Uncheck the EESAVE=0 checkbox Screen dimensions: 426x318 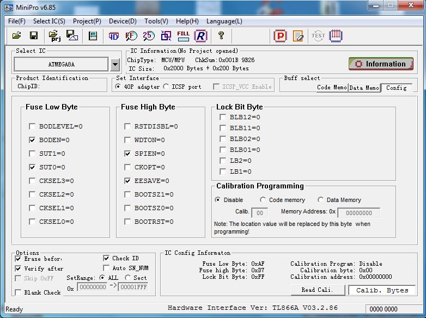[127, 181]
